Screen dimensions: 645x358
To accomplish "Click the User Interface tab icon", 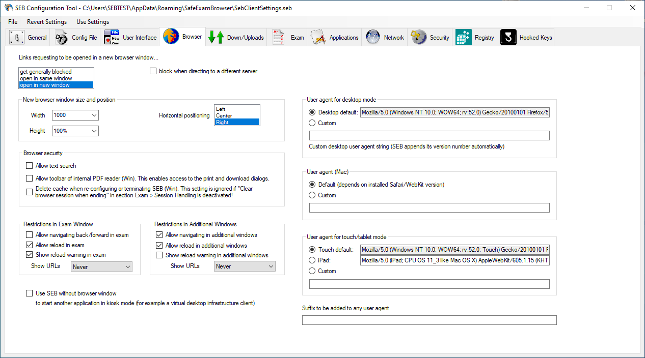I will (112, 37).
